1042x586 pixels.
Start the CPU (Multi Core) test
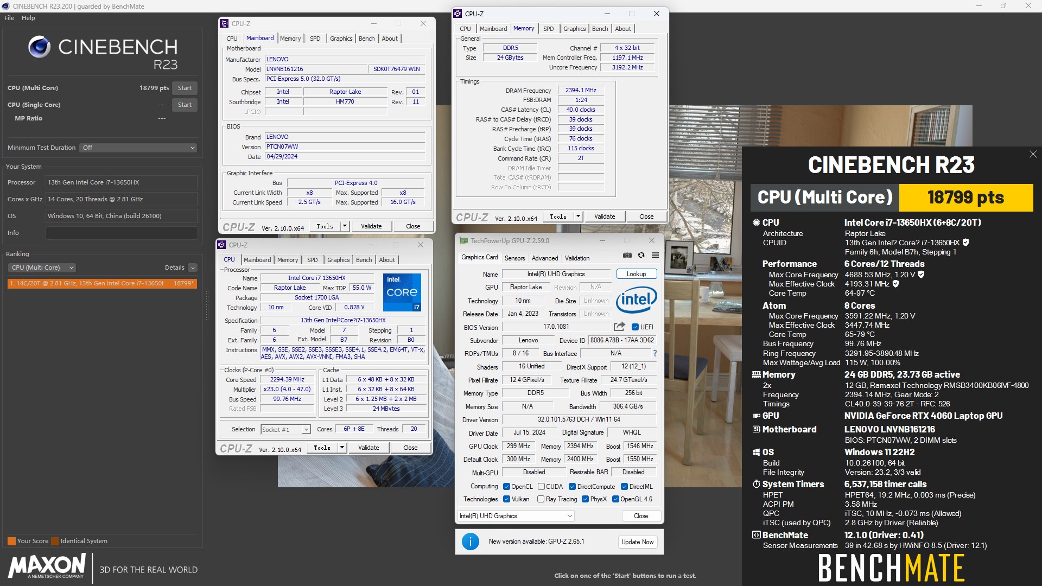coord(185,88)
